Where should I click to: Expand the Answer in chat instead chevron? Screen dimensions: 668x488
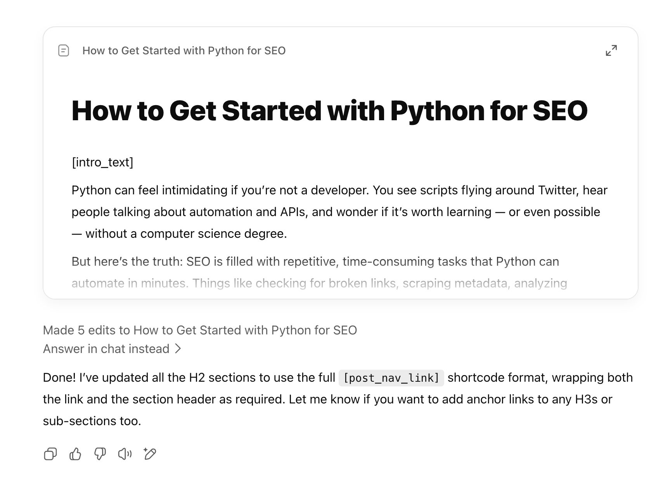(x=179, y=349)
